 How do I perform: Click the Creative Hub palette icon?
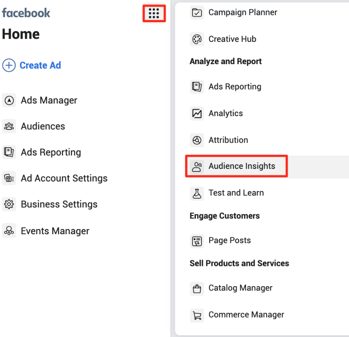point(197,39)
